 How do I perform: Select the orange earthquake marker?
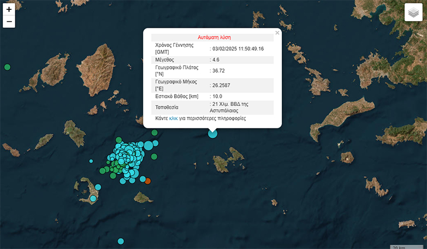click(147, 181)
